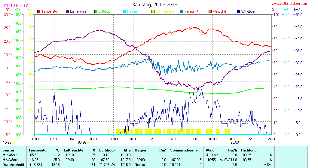The image size is (318, 168).
Task: Click the Richtung table header
Action: click(249, 150)
